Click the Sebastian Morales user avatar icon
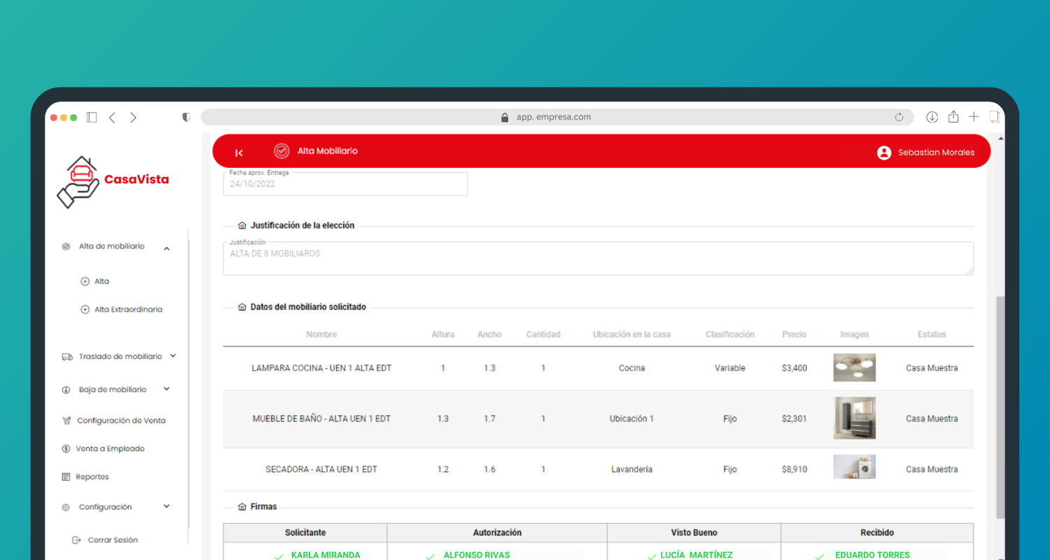This screenshot has width=1050, height=560. coord(883,153)
